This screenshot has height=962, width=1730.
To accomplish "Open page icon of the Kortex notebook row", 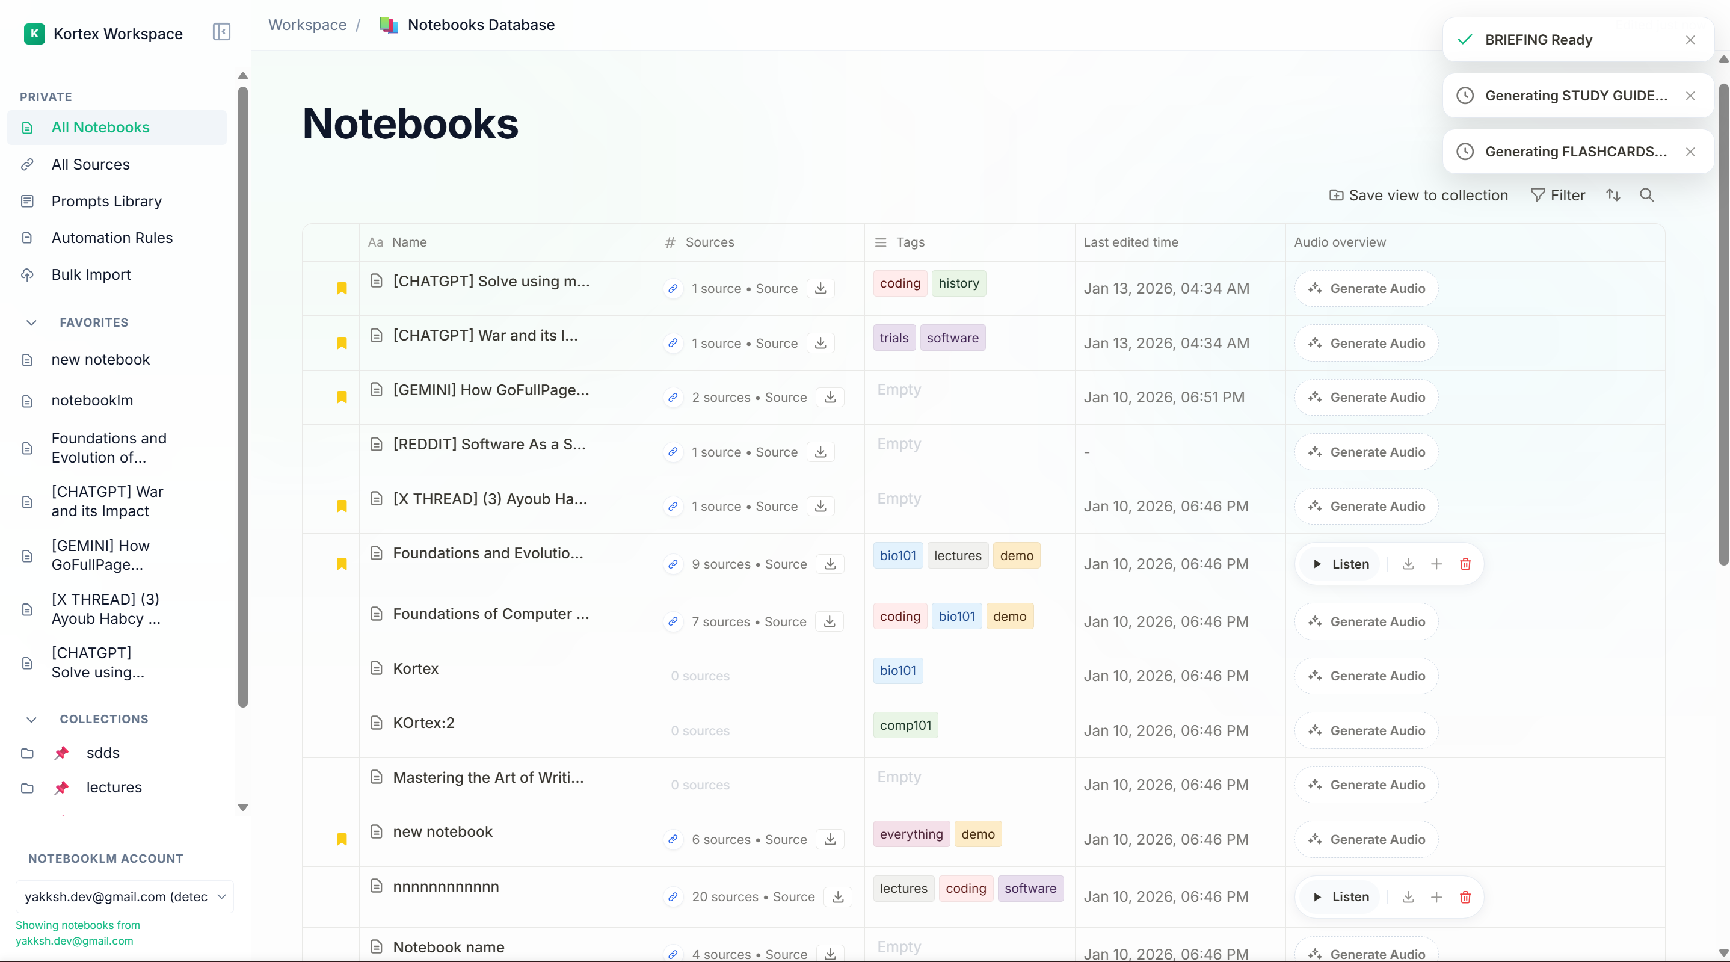I will click(377, 668).
